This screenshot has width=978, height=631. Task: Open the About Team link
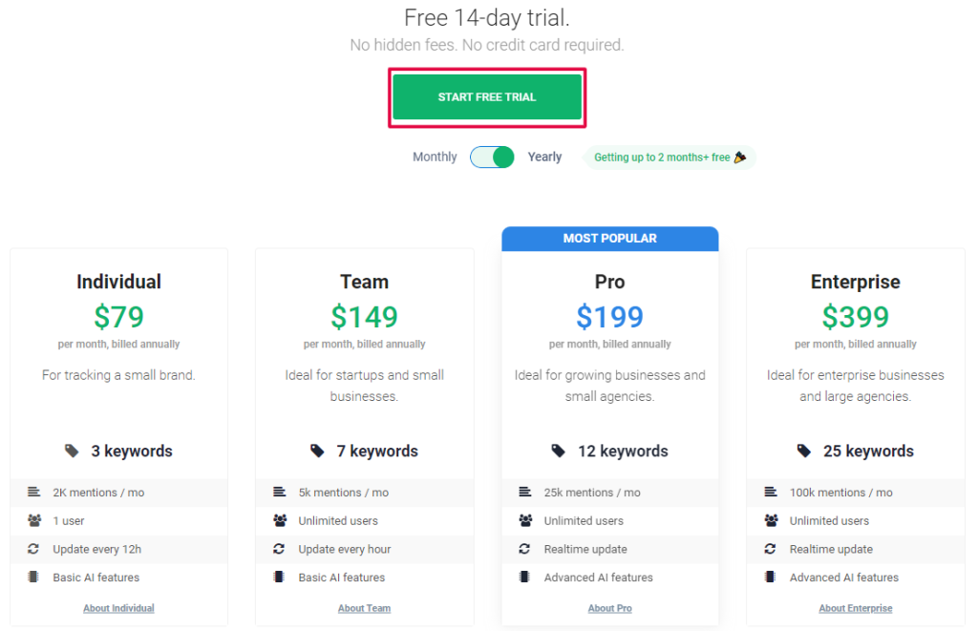click(x=364, y=608)
